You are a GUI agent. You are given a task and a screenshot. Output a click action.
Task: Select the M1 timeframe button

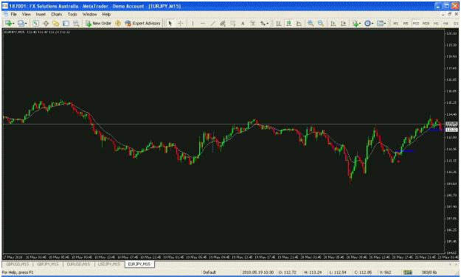(396, 23)
